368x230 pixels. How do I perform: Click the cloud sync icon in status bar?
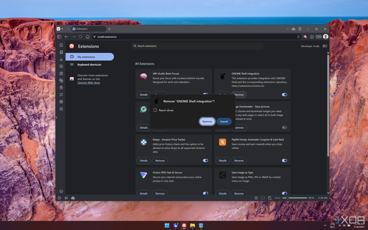pyautogui.click(x=73, y=198)
